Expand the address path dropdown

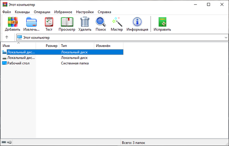pyautogui.click(x=225, y=37)
